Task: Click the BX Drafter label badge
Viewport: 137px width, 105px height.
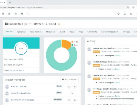Action: (x=58, y=100)
